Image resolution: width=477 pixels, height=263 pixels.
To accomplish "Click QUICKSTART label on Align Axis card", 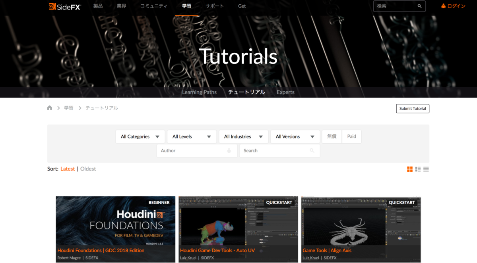I will coord(402,202).
